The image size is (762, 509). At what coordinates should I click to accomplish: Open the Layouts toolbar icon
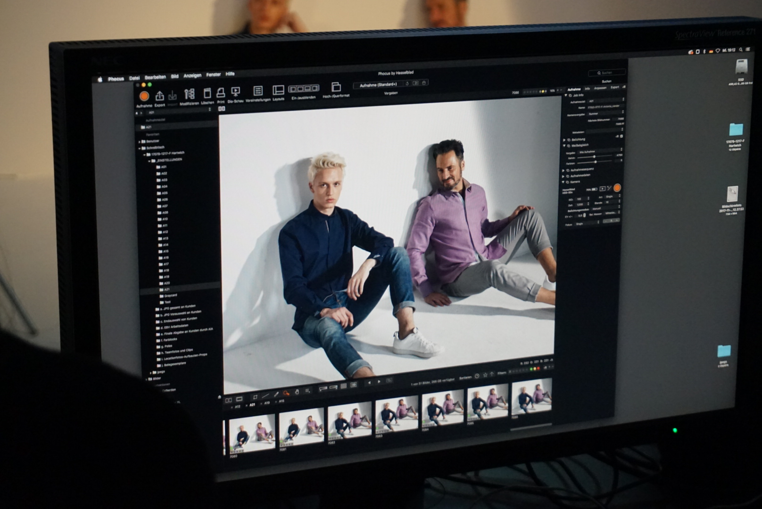(x=278, y=90)
